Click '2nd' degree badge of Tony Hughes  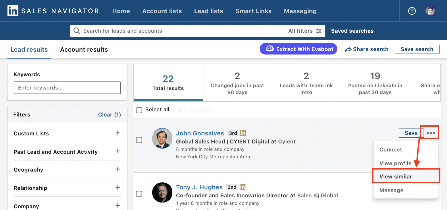(232, 187)
